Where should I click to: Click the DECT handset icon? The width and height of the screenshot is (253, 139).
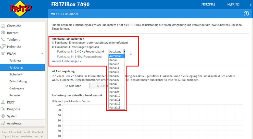click(3, 102)
